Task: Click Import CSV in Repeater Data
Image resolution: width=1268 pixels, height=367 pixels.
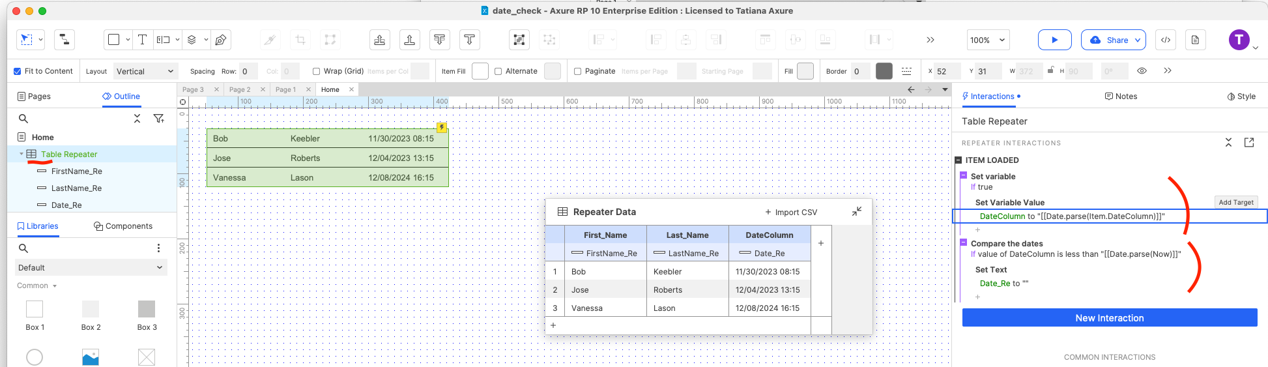Action: click(790, 212)
